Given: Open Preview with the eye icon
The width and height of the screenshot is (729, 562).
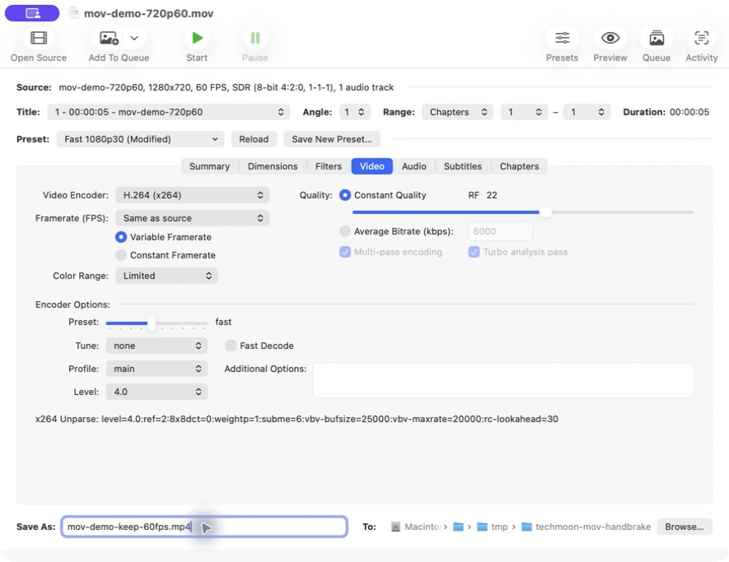Looking at the screenshot, I should coord(610,38).
